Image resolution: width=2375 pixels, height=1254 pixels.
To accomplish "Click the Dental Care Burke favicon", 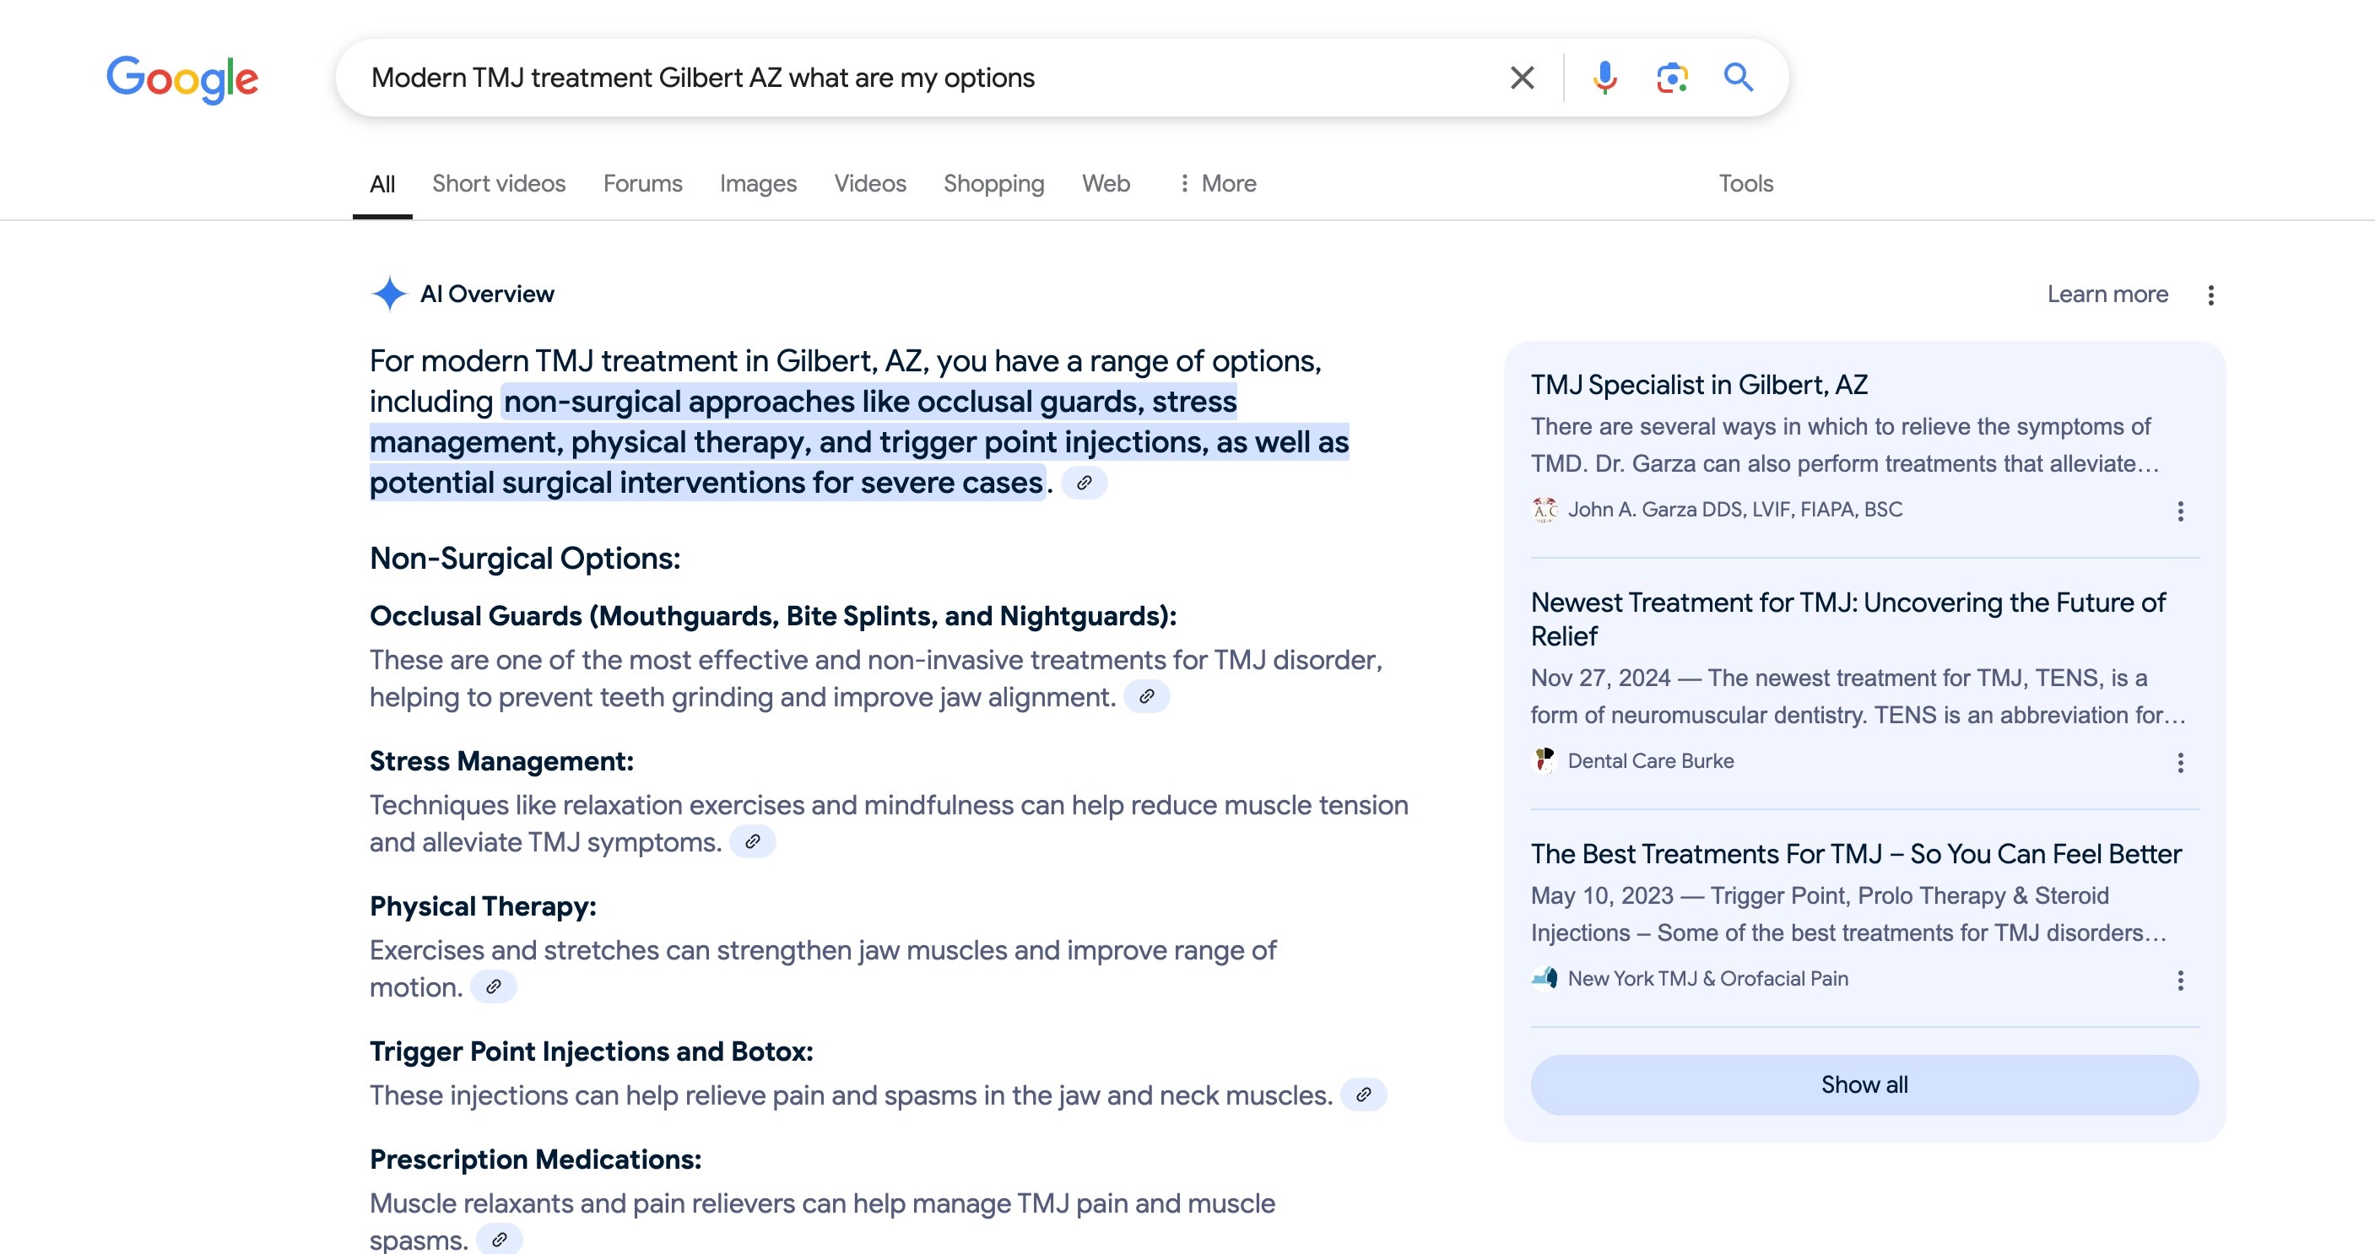I will point(1545,760).
